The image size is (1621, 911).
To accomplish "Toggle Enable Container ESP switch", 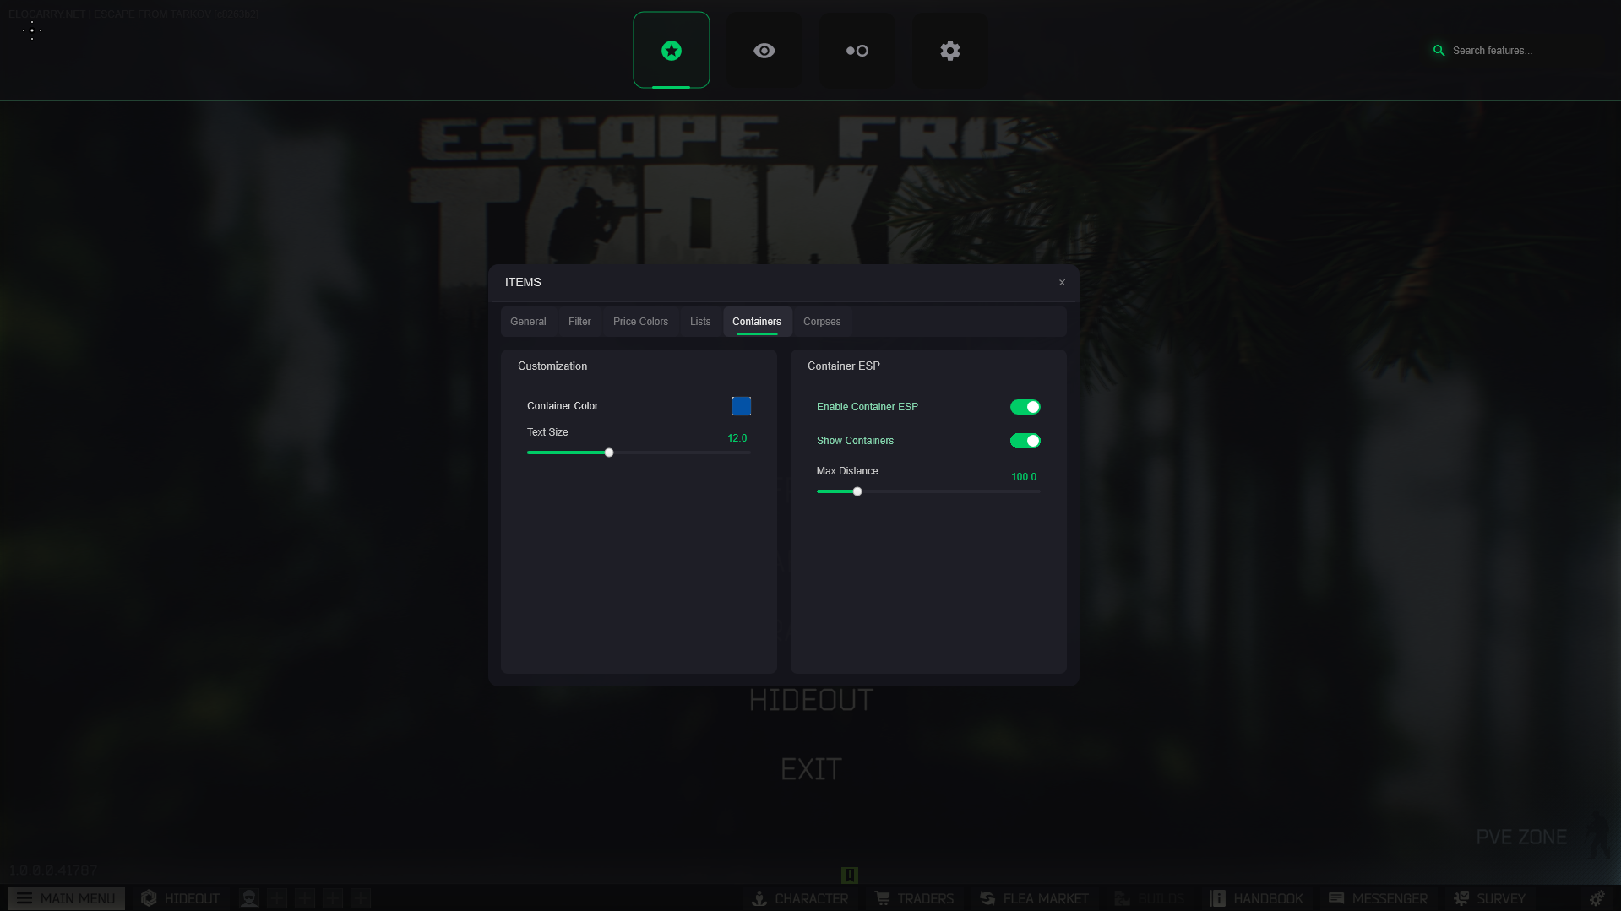I will pos(1025,407).
